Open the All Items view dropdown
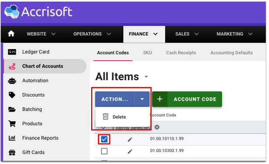This screenshot has height=164, width=269. tap(146, 77)
